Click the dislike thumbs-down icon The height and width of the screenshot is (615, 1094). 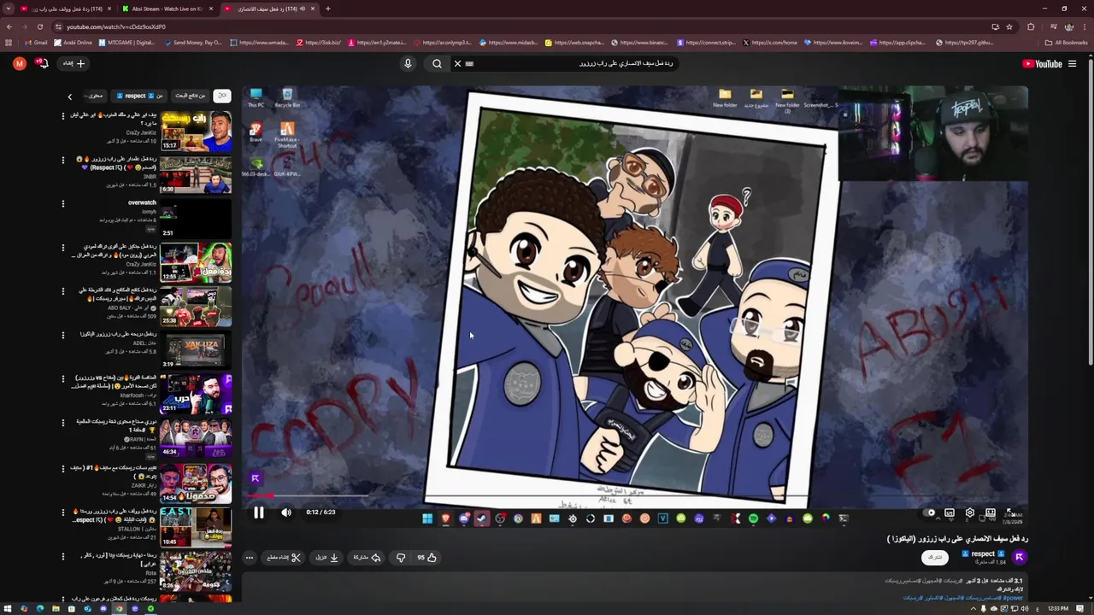(401, 558)
